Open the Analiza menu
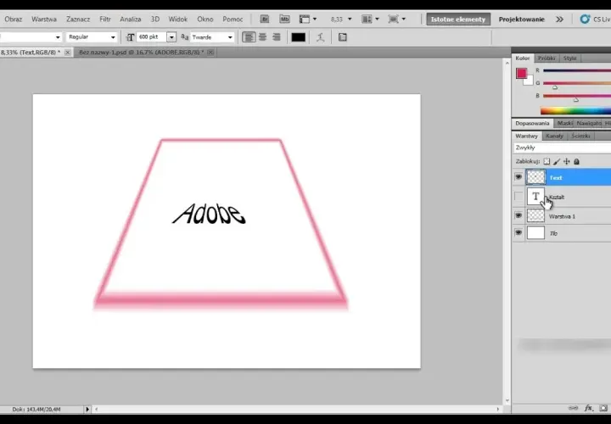 [131, 19]
